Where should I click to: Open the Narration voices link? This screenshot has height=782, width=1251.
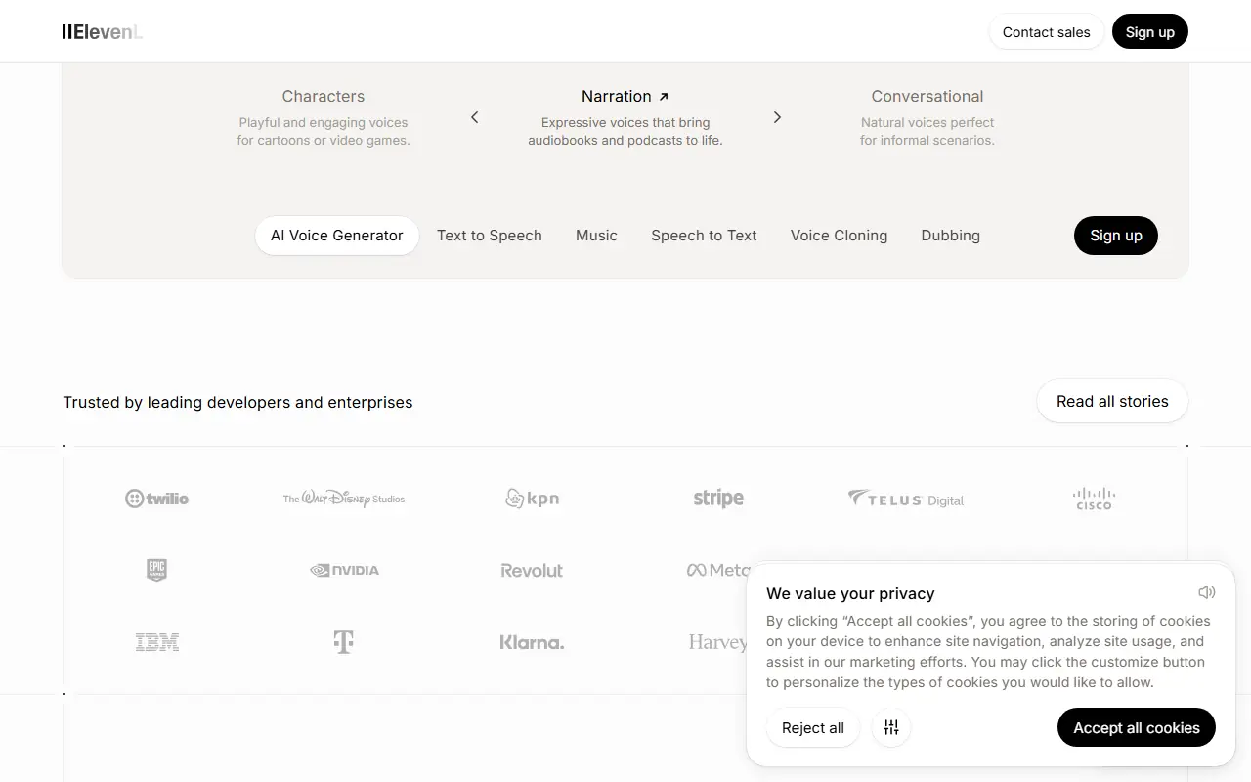click(625, 96)
